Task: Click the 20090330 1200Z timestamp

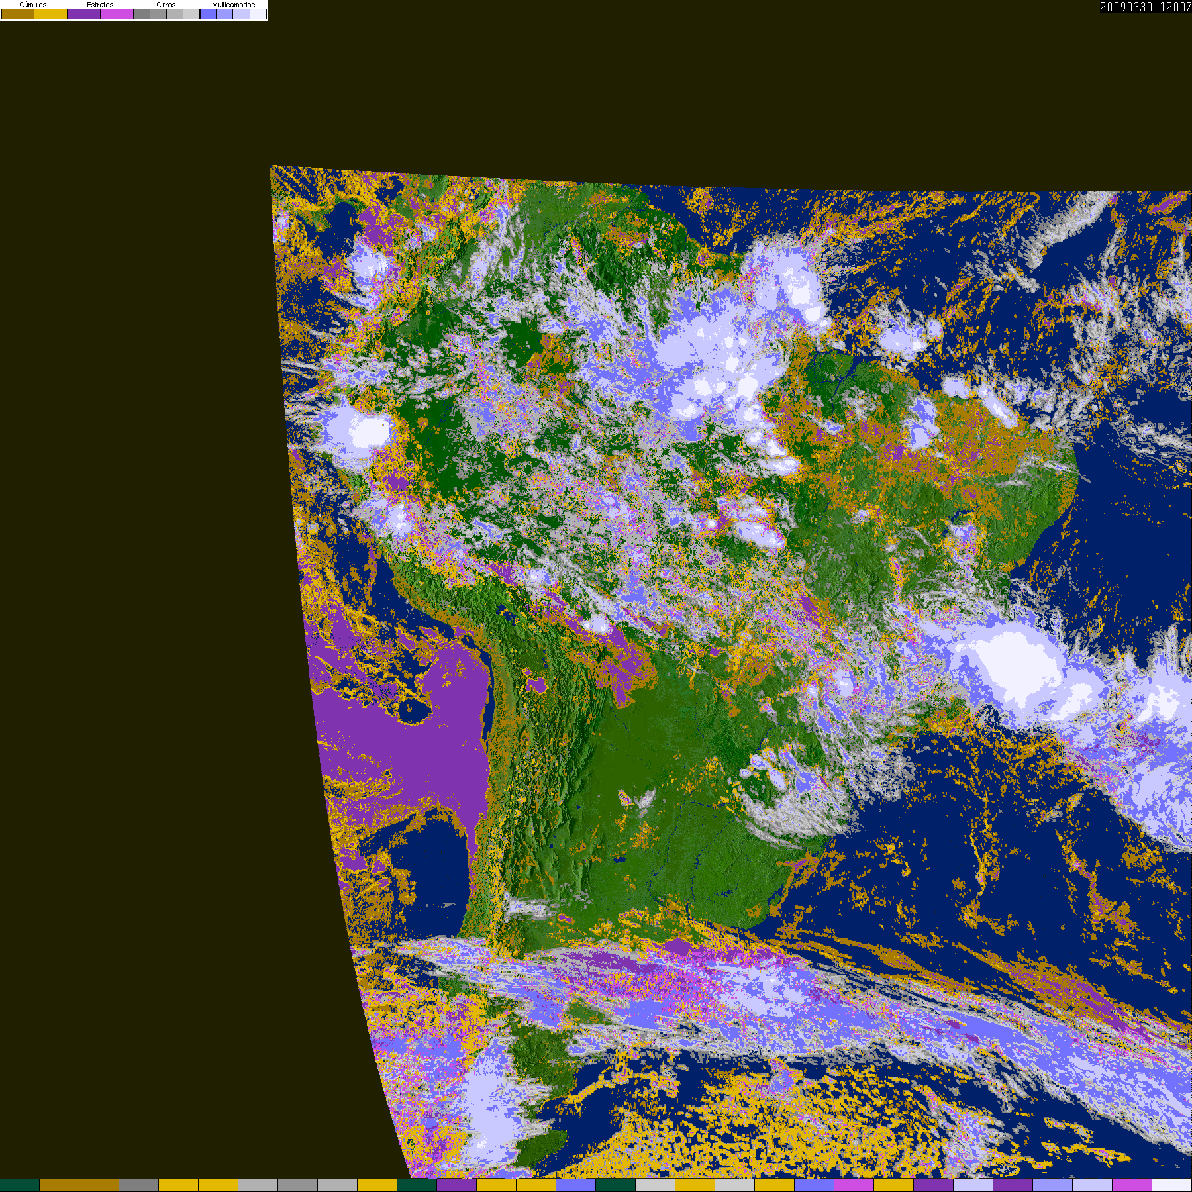Action: tap(1146, 7)
